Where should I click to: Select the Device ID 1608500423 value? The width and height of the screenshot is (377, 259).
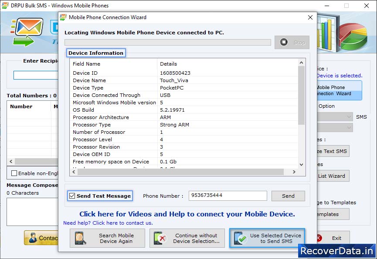(x=175, y=73)
